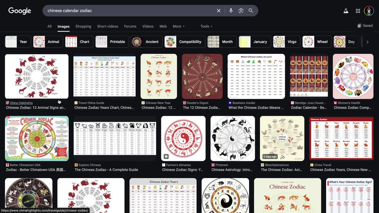Open search by image camera icon
Viewport: 379px width, 213px height.
coord(241,11)
